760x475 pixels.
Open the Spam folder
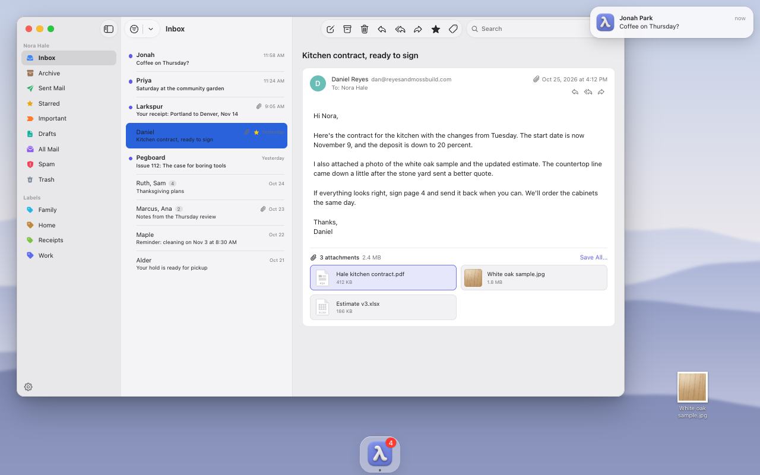pos(69,164)
